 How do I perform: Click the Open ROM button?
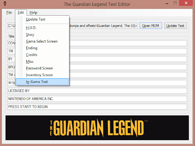point(151,26)
